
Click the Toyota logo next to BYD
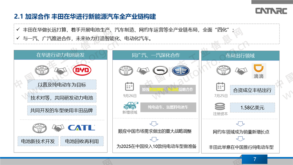tap(42, 70)
